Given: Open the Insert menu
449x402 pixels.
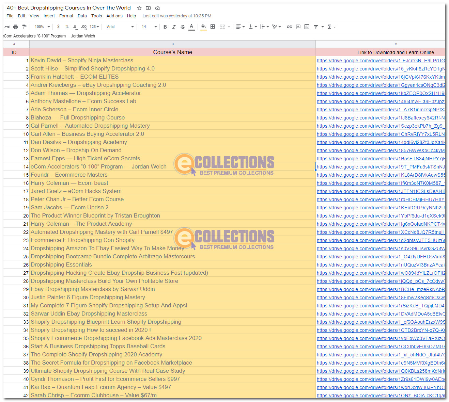Looking at the screenshot, I should pyautogui.click(x=49, y=16).
